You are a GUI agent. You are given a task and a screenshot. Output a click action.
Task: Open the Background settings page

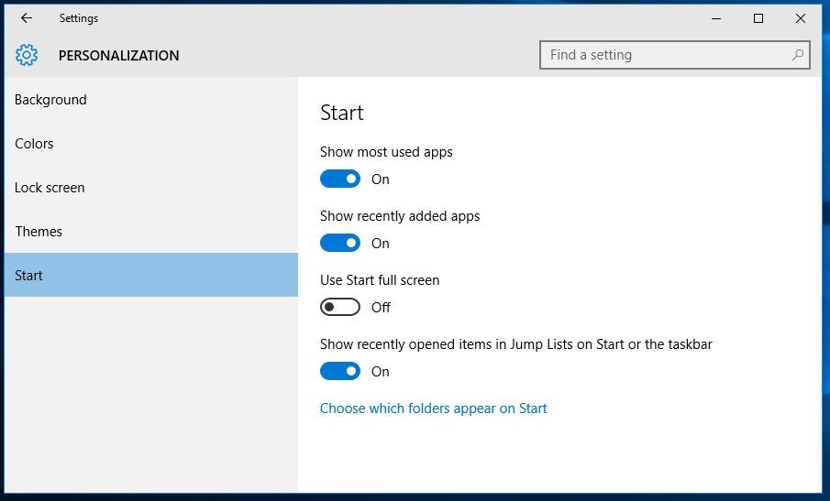click(x=150, y=100)
